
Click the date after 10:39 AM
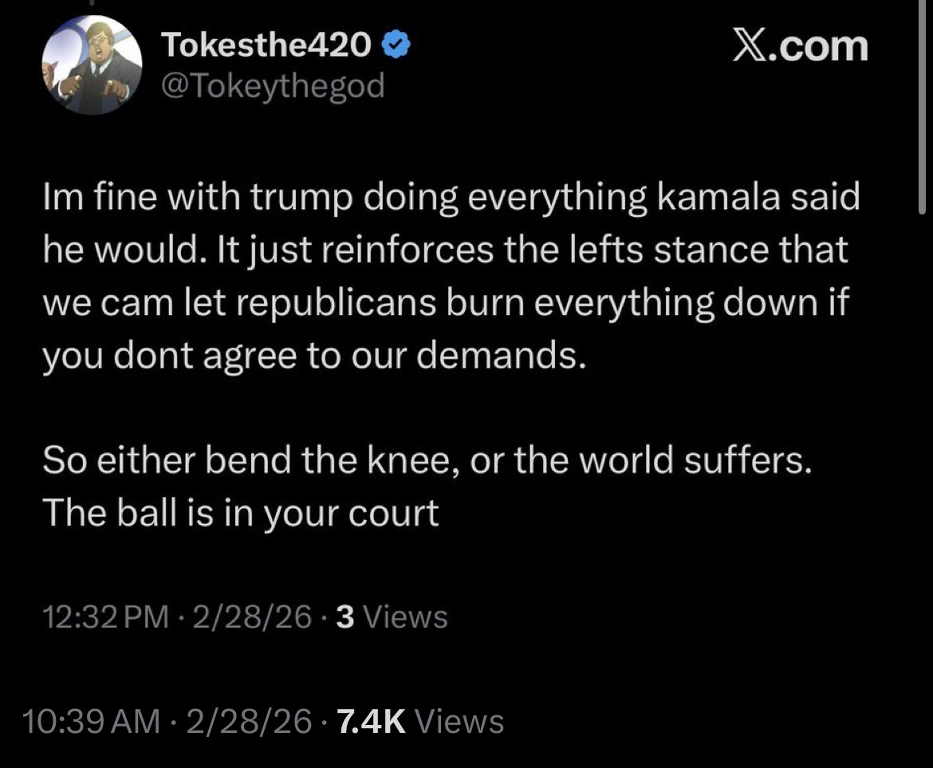click(x=249, y=722)
